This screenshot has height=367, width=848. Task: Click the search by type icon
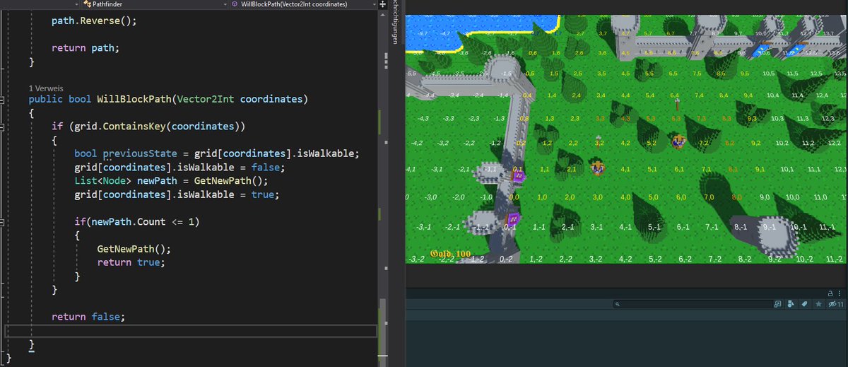tap(791, 304)
